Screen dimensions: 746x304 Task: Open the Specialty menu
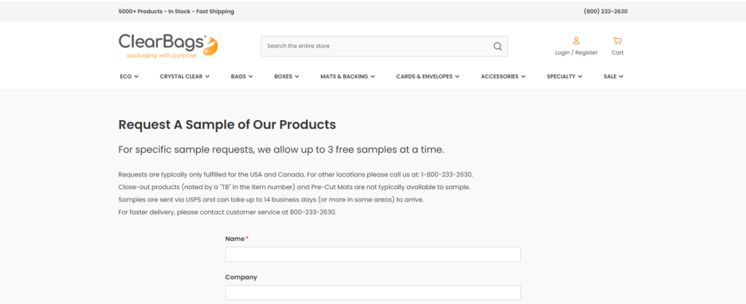[x=564, y=76]
